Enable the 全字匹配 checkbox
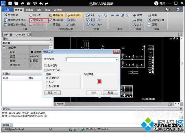The image size is (185, 133). tap(46, 65)
